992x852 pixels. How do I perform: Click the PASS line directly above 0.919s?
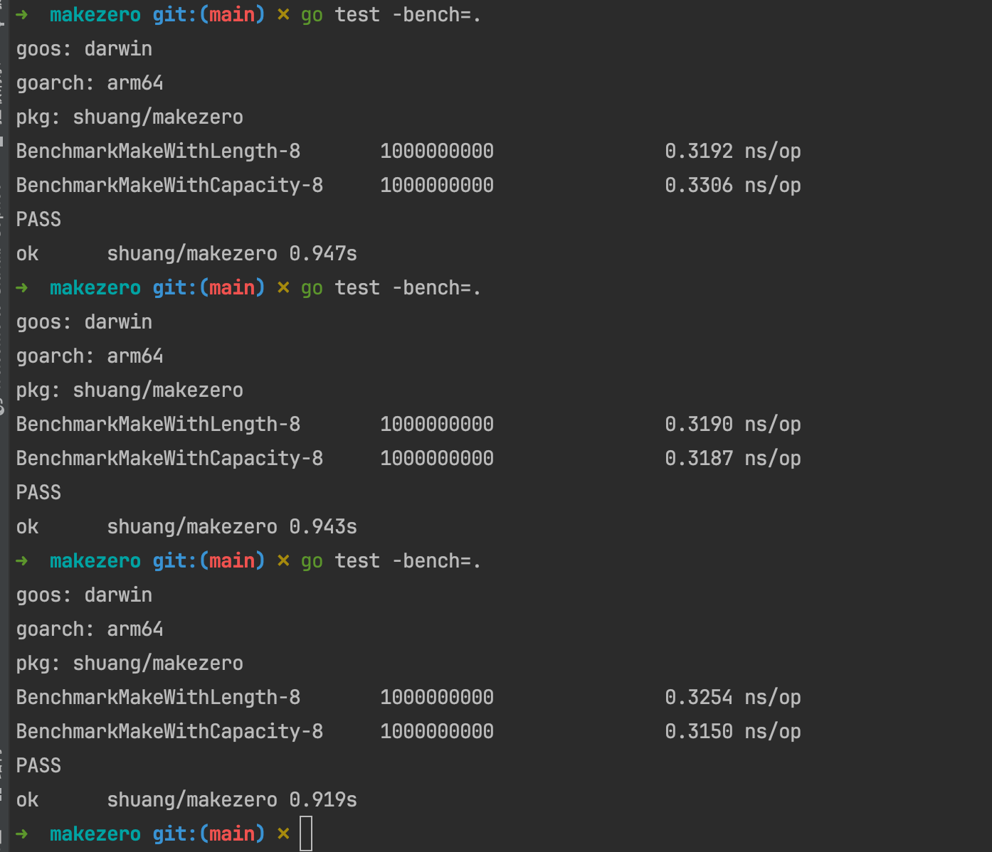tap(38, 765)
